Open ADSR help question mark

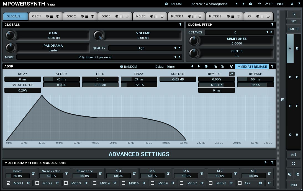[x=272, y=66]
